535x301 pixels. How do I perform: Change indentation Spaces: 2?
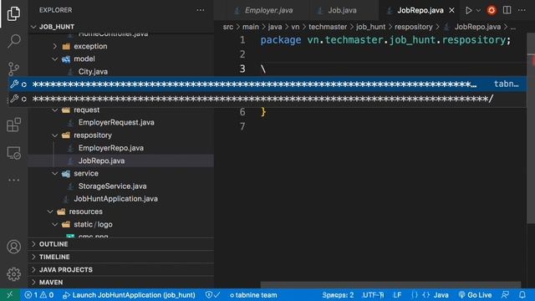click(338, 295)
